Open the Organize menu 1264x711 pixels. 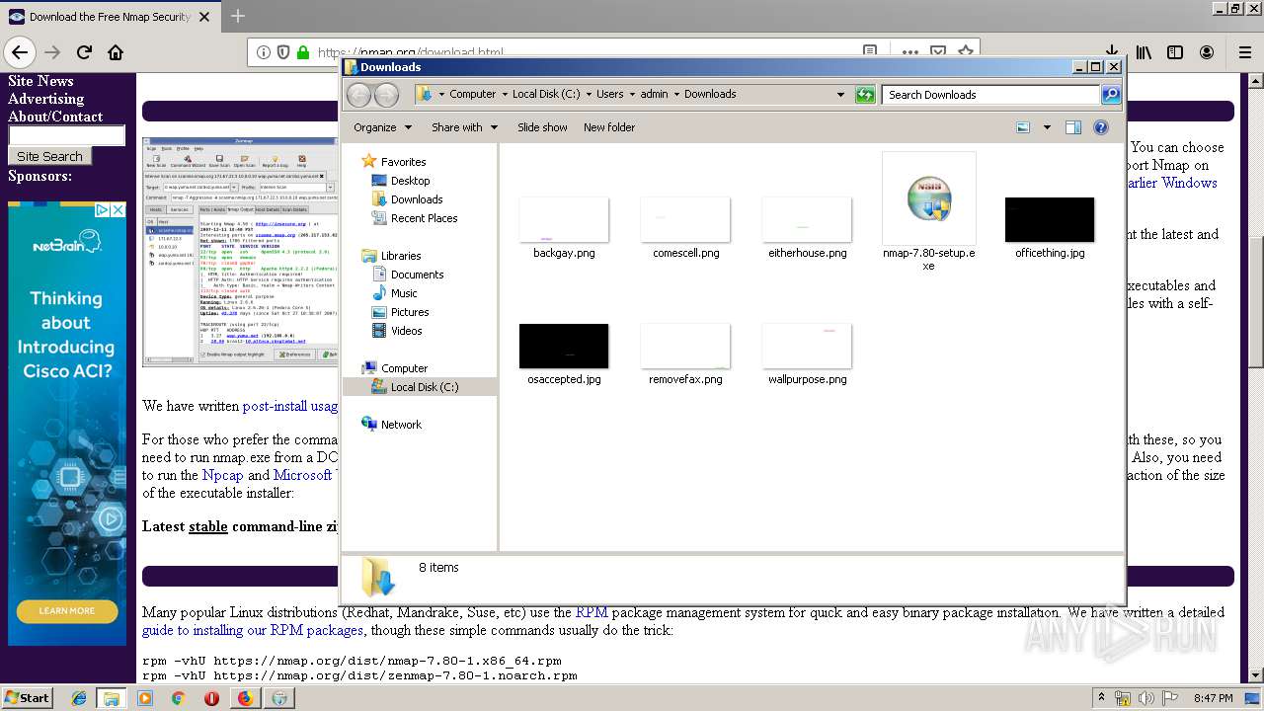pos(381,127)
